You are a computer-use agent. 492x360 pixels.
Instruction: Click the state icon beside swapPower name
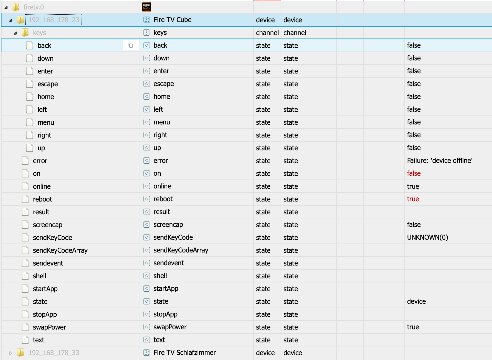tap(147, 327)
